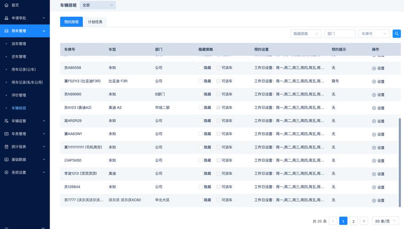Screen dimensions: 404x229
Task: Open 用车记录(公车) in sidebar
Action: (25, 69)
